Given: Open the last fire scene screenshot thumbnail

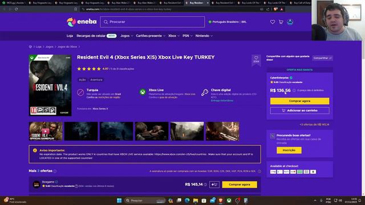Looking at the screenshot, I should coord(222,131).
